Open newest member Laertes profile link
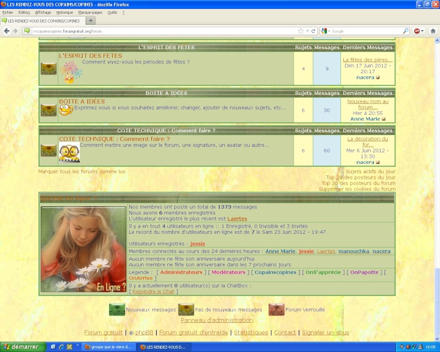The width and height of the screenshot is (440, 352). point(237,219)
